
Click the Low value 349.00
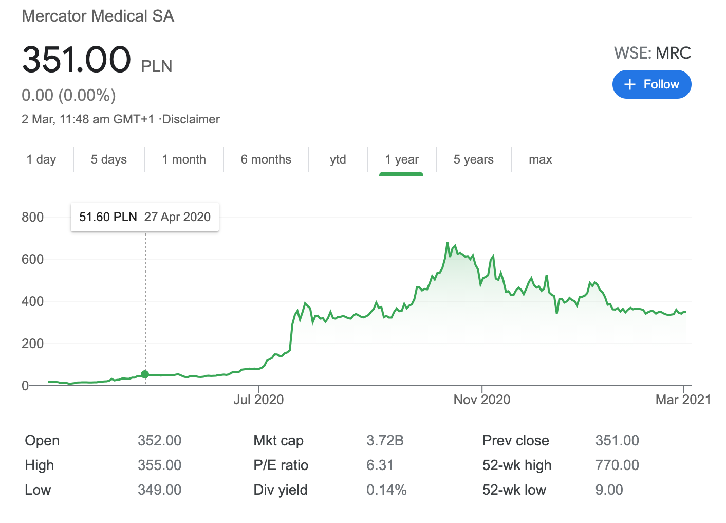(160, 490)
